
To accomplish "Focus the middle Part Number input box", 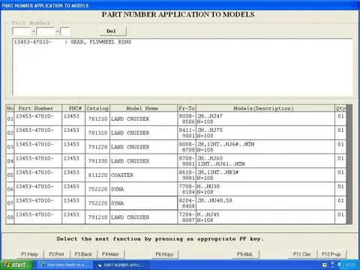I will (45, 31).
